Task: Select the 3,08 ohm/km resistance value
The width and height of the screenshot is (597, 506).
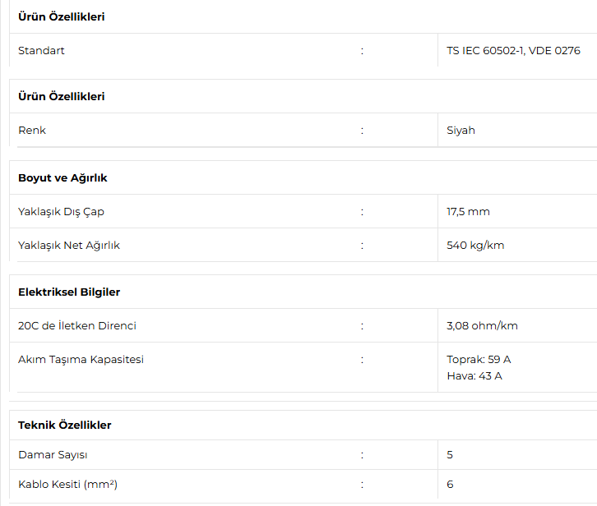Action: [x=482, y=326]
